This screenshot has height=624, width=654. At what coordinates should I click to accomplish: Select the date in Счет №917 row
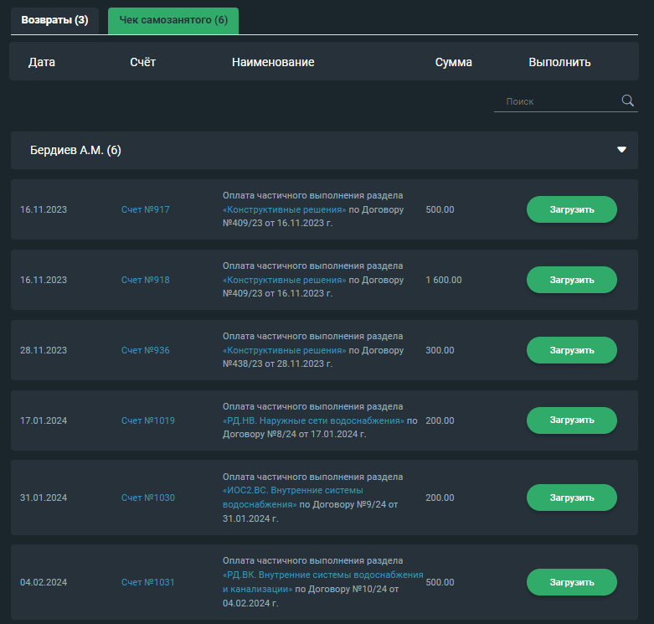(44, 209)
